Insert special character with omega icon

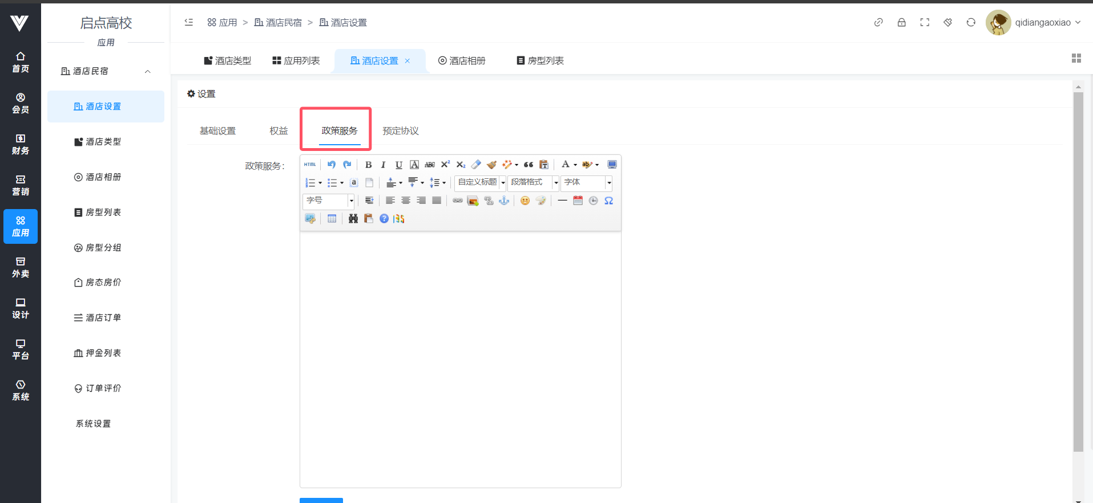[609, 201]
